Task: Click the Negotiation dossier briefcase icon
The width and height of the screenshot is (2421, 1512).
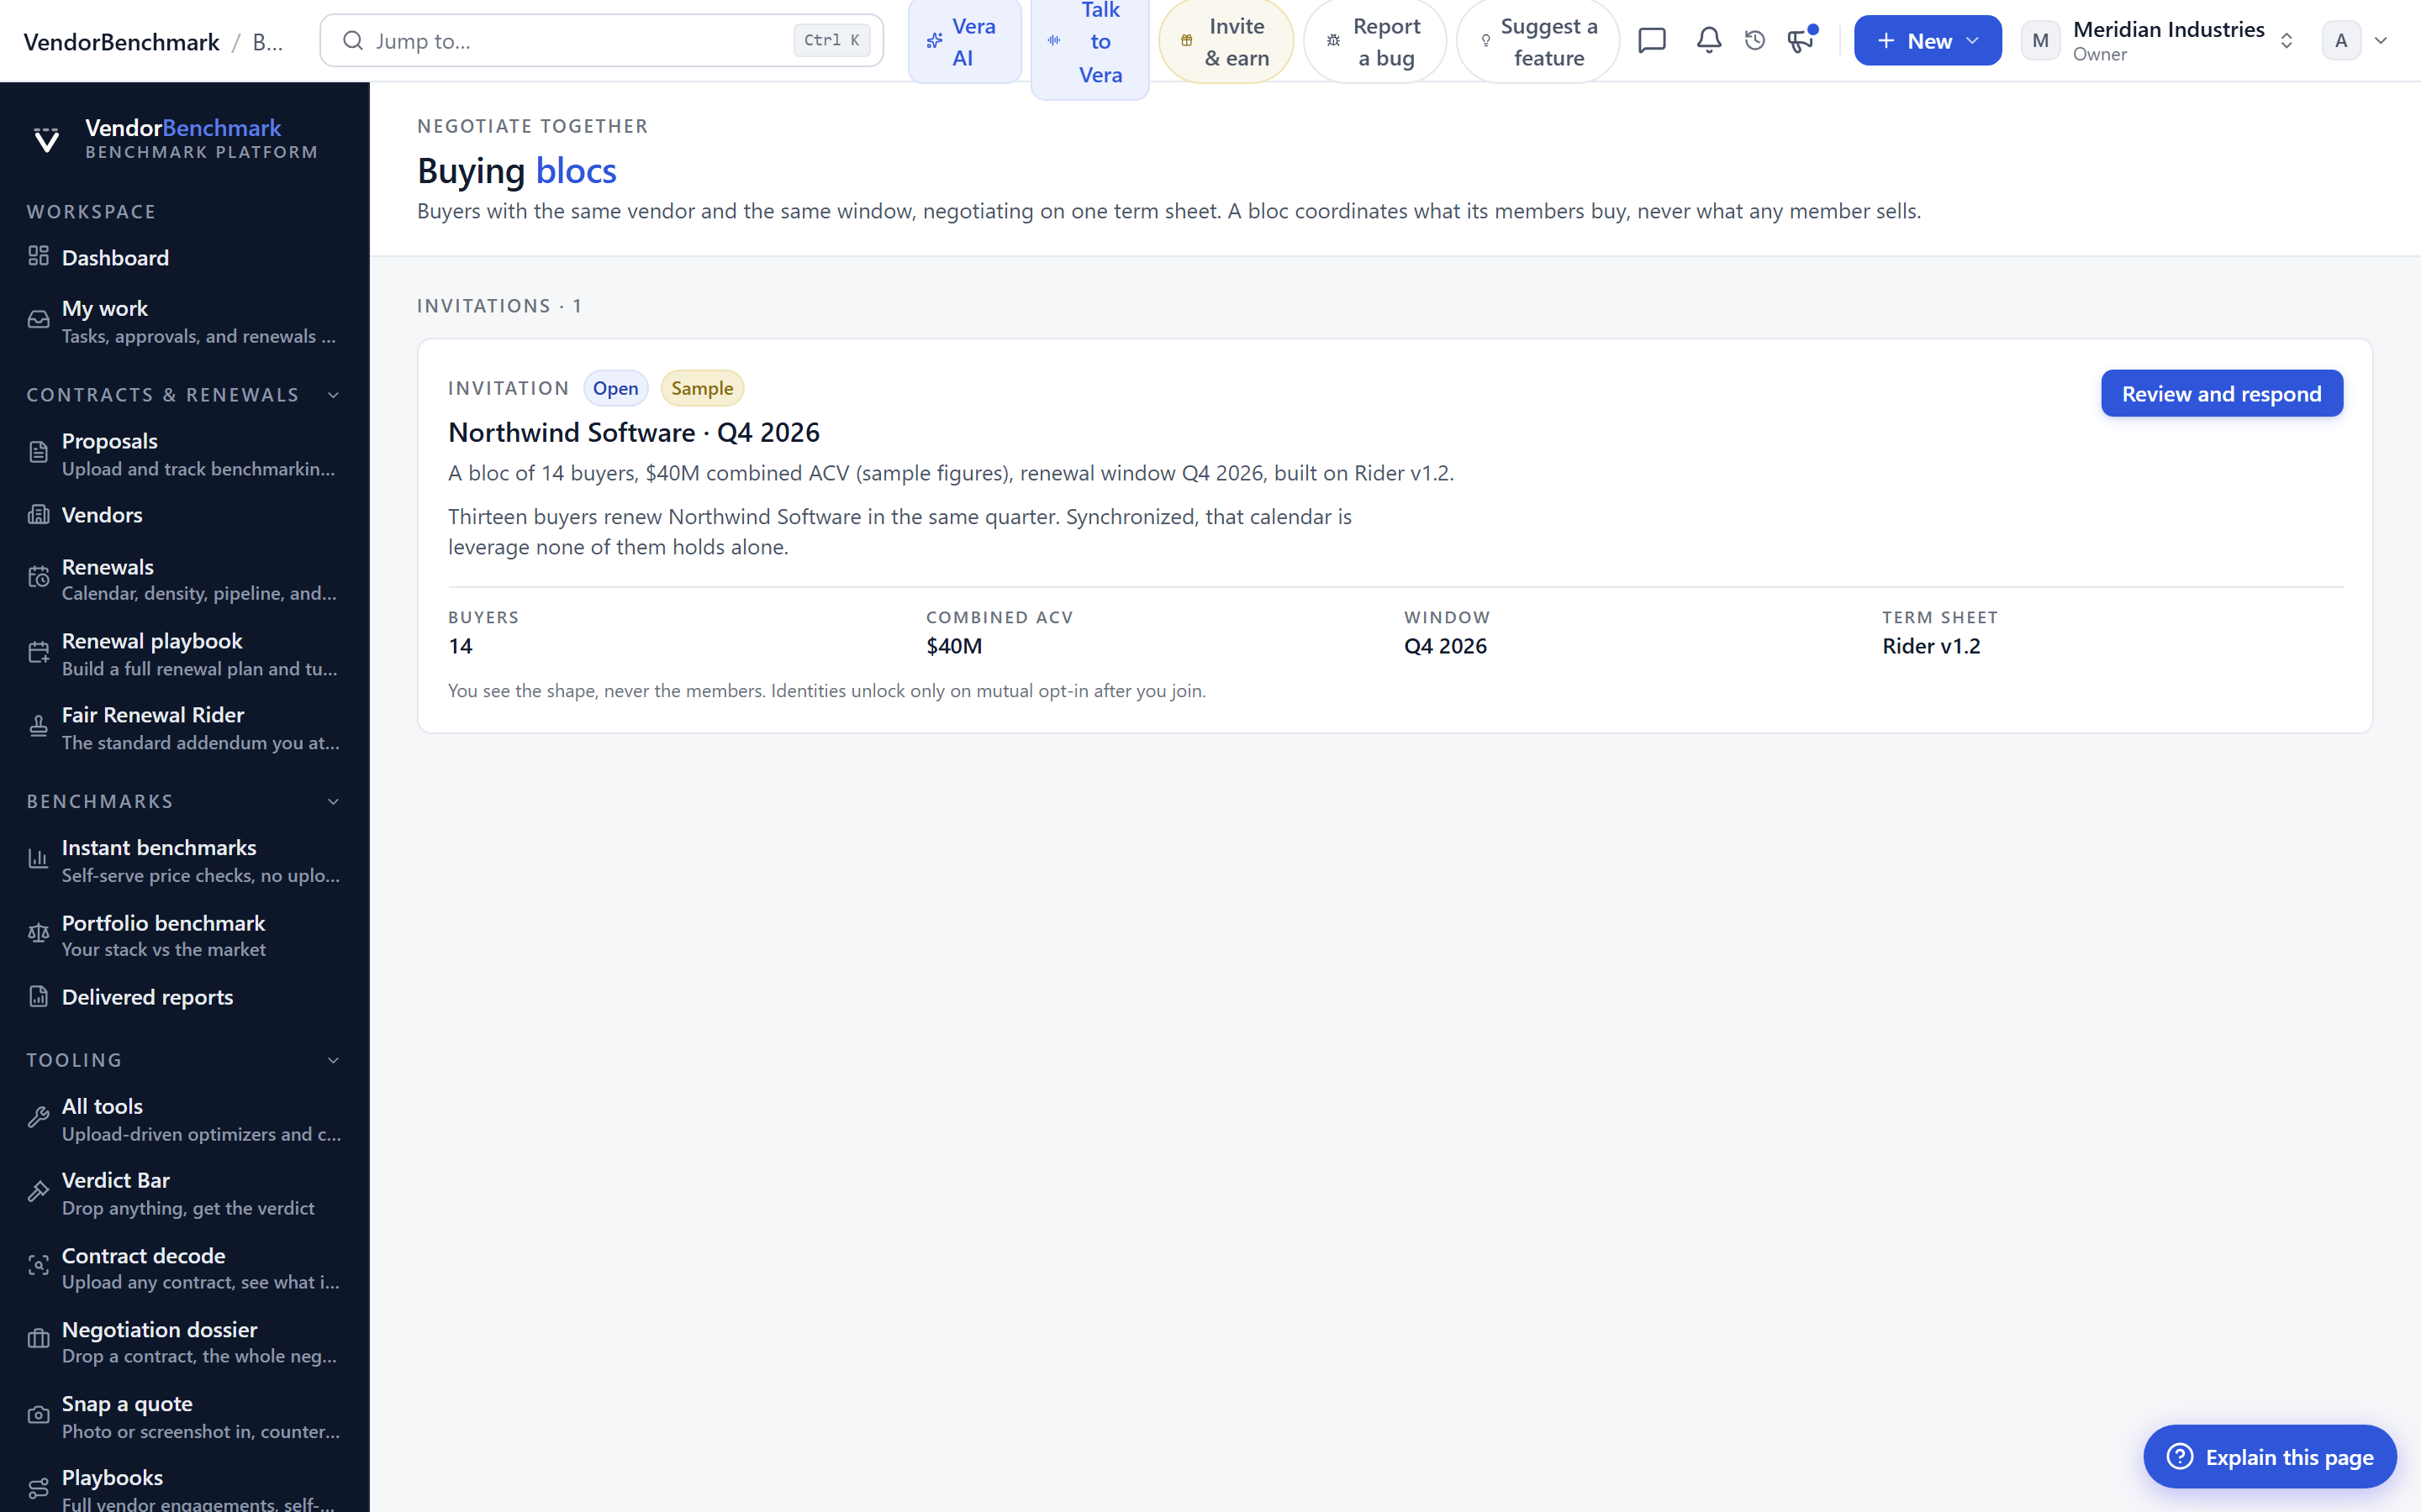Action: [x=38, y=1340]
